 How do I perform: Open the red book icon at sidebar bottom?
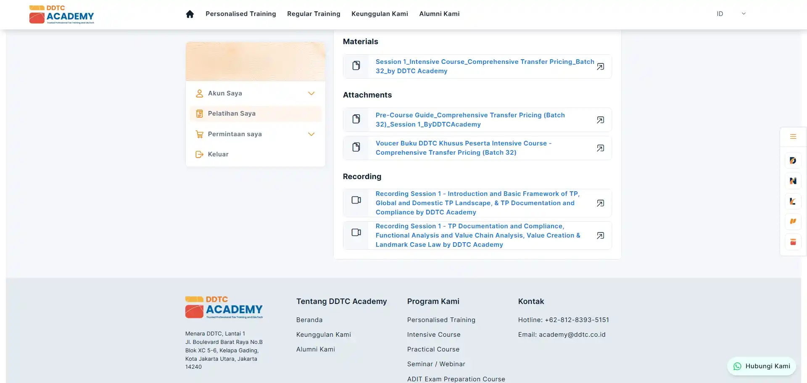click(793, 242)
